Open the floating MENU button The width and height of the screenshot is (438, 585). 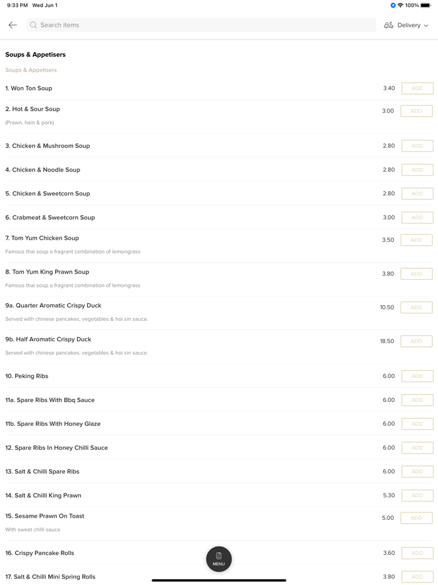pos(219,559)
